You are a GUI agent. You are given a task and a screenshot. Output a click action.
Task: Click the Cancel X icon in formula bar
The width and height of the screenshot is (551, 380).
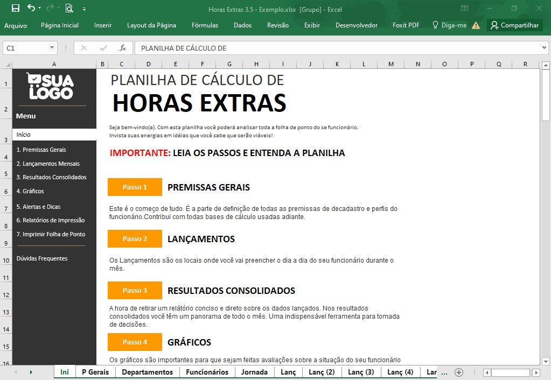click(x=83, y=48)
